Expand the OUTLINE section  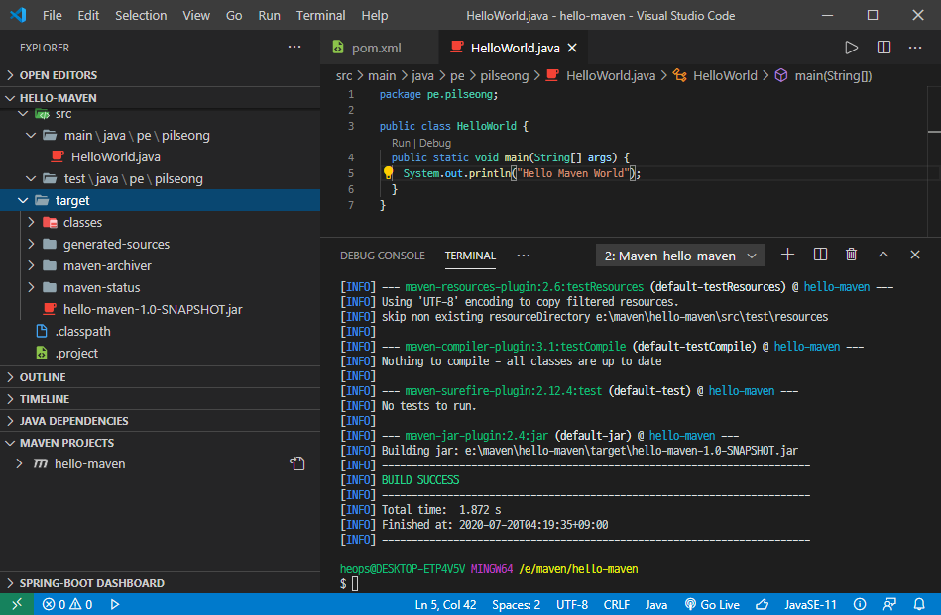coord(161,377)
